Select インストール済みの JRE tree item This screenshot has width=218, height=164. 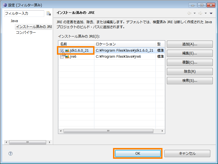coord(34,27)
